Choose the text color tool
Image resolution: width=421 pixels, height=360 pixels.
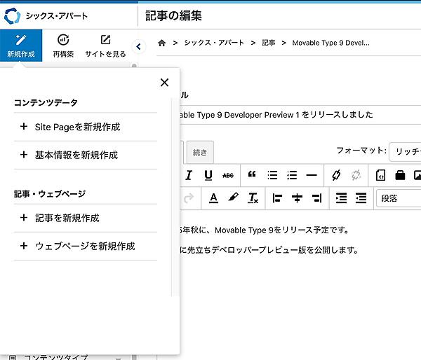(214, 198)
